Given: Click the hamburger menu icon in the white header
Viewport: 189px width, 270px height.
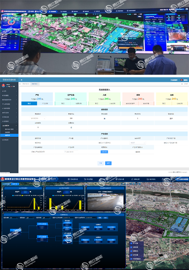Looking at the screenshot, I should pyautogui.click(x=22, y=80).
